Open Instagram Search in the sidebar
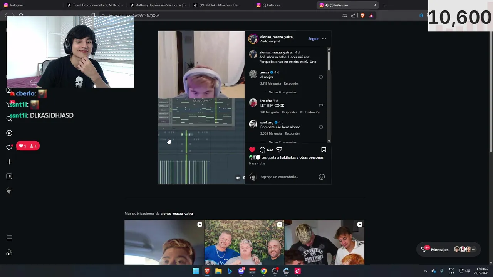 point(9,118)
